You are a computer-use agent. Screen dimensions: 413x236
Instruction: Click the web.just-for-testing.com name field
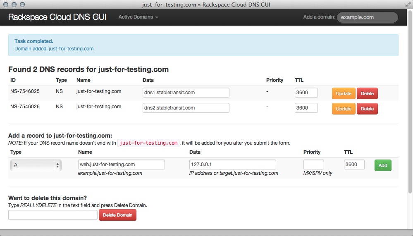tap(122, 164)
